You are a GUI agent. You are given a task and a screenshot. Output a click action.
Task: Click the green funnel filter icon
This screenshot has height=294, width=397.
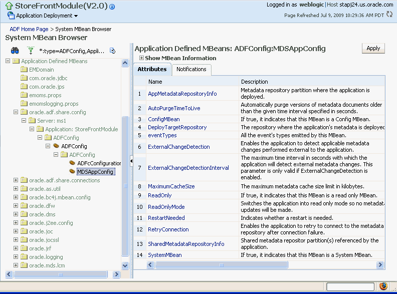point(31,51)
